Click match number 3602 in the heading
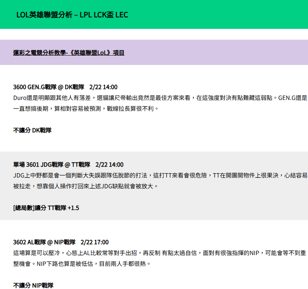 [19, 242]
